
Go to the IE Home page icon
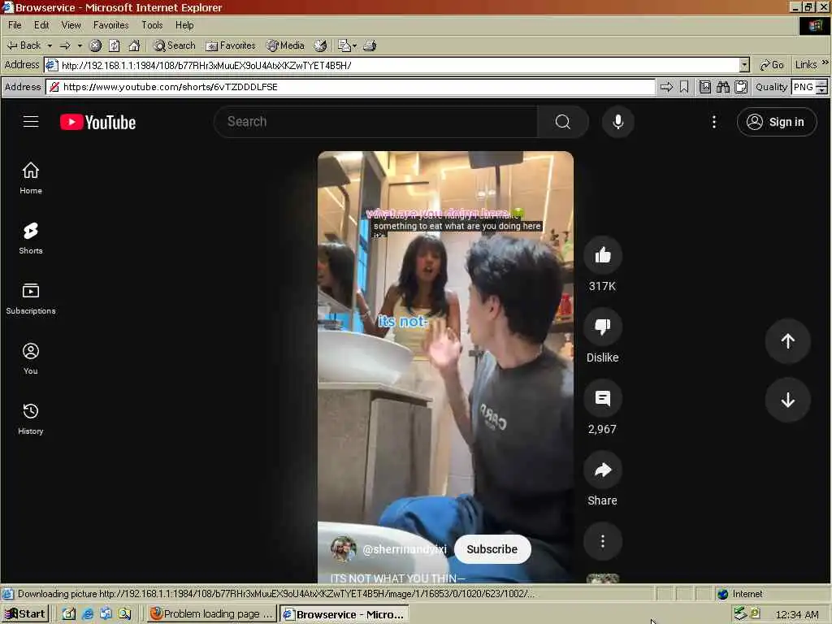[x=134, y=45]
